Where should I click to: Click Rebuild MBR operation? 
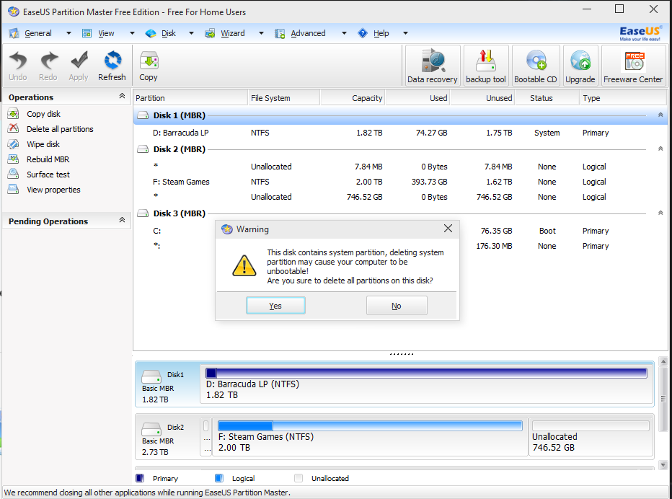click(x=48, y=159)
